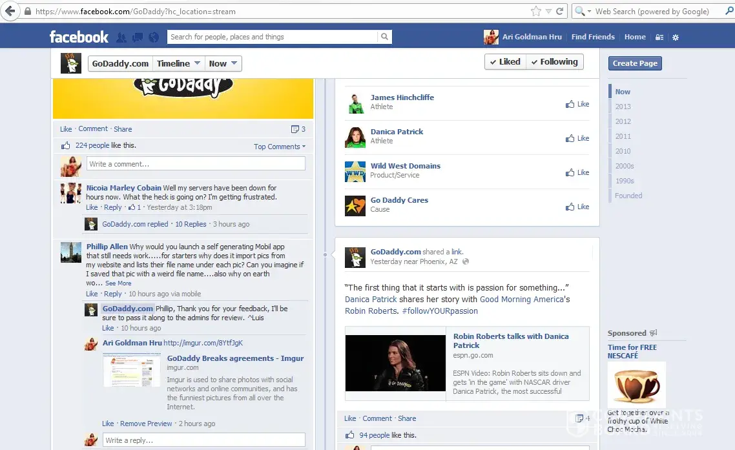Expand the Timeline dropdown
The height and width of the screenshot is (450, 735).
[x=178, y=63]
